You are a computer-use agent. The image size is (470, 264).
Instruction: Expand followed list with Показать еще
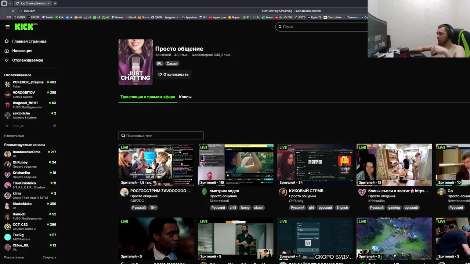[14, 136]
